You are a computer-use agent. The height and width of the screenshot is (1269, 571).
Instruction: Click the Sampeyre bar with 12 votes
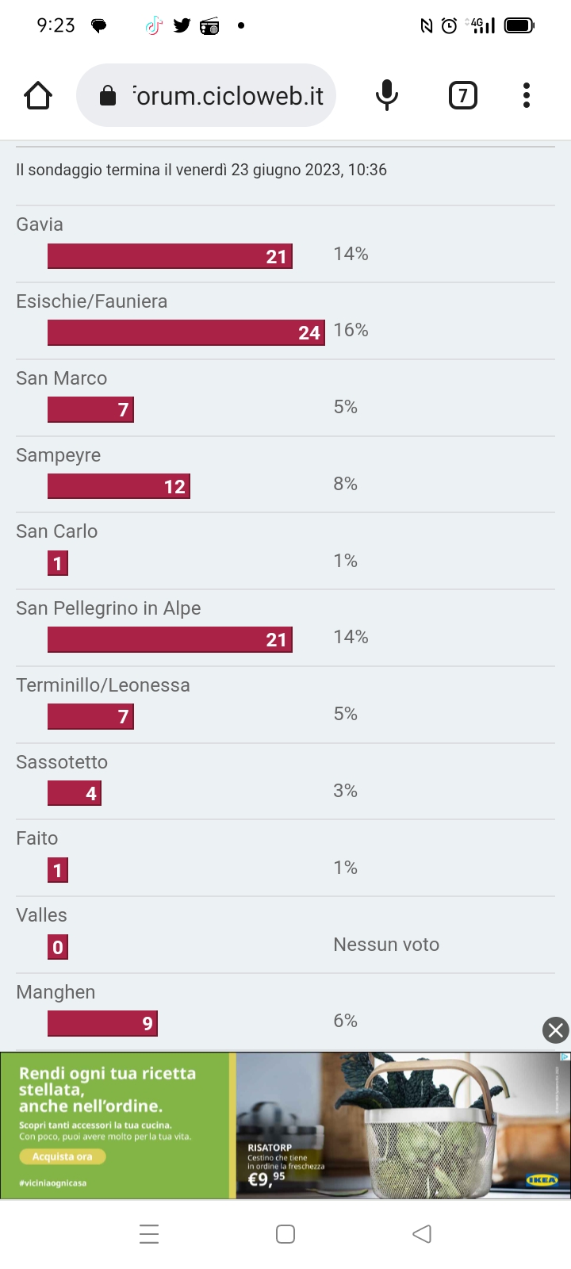click(119, 486)
